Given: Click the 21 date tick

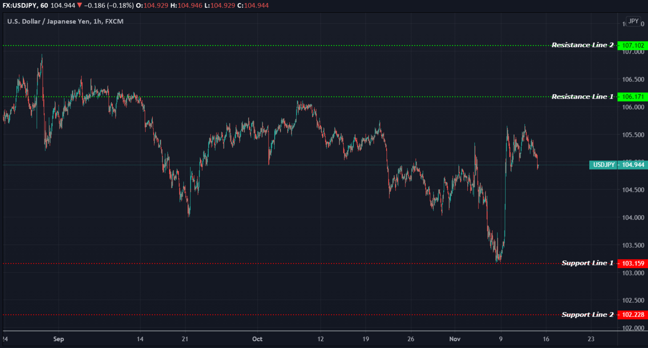Looking at the screenshot, I should [185, 339].
